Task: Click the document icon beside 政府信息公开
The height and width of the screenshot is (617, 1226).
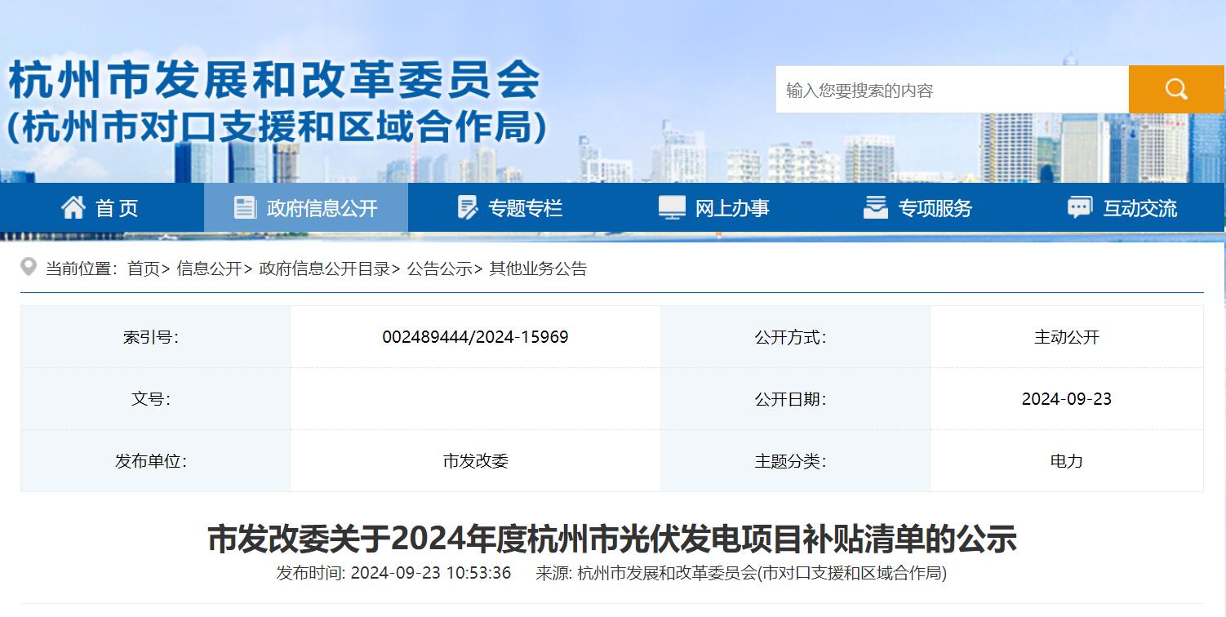Action: (x=245, y=207)
